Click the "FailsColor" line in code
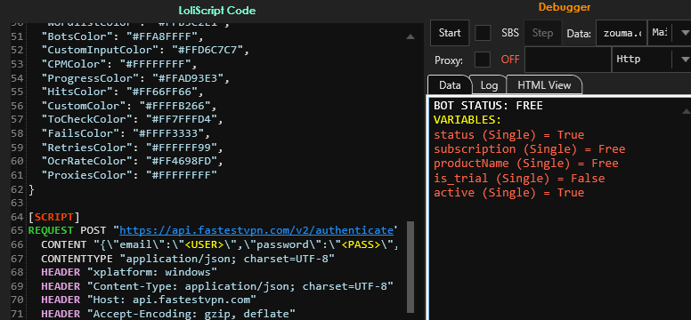The height and width of the screenshot is (320, 691). click(x=126, y=133)
